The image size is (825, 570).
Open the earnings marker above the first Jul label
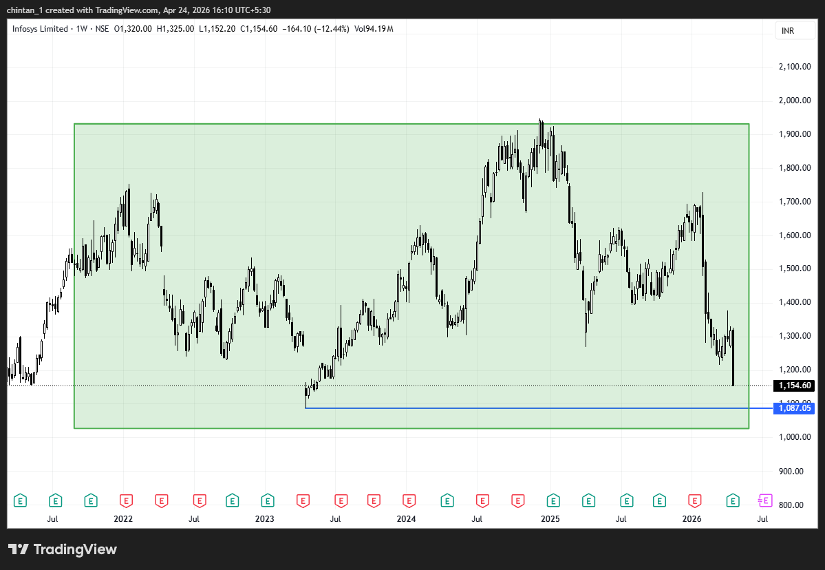(55, 500)
